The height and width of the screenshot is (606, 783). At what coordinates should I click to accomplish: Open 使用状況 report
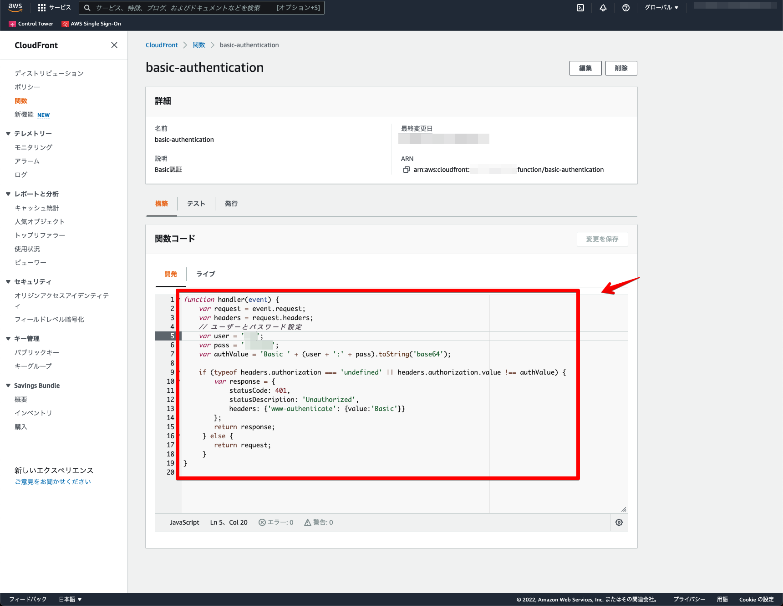click(x=27, y=249)
